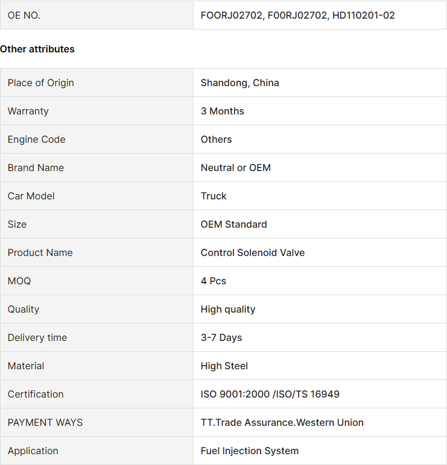Click the Fuel Injection System value
The height and width of the screenshot is (465, 447).
click(250, 451)
